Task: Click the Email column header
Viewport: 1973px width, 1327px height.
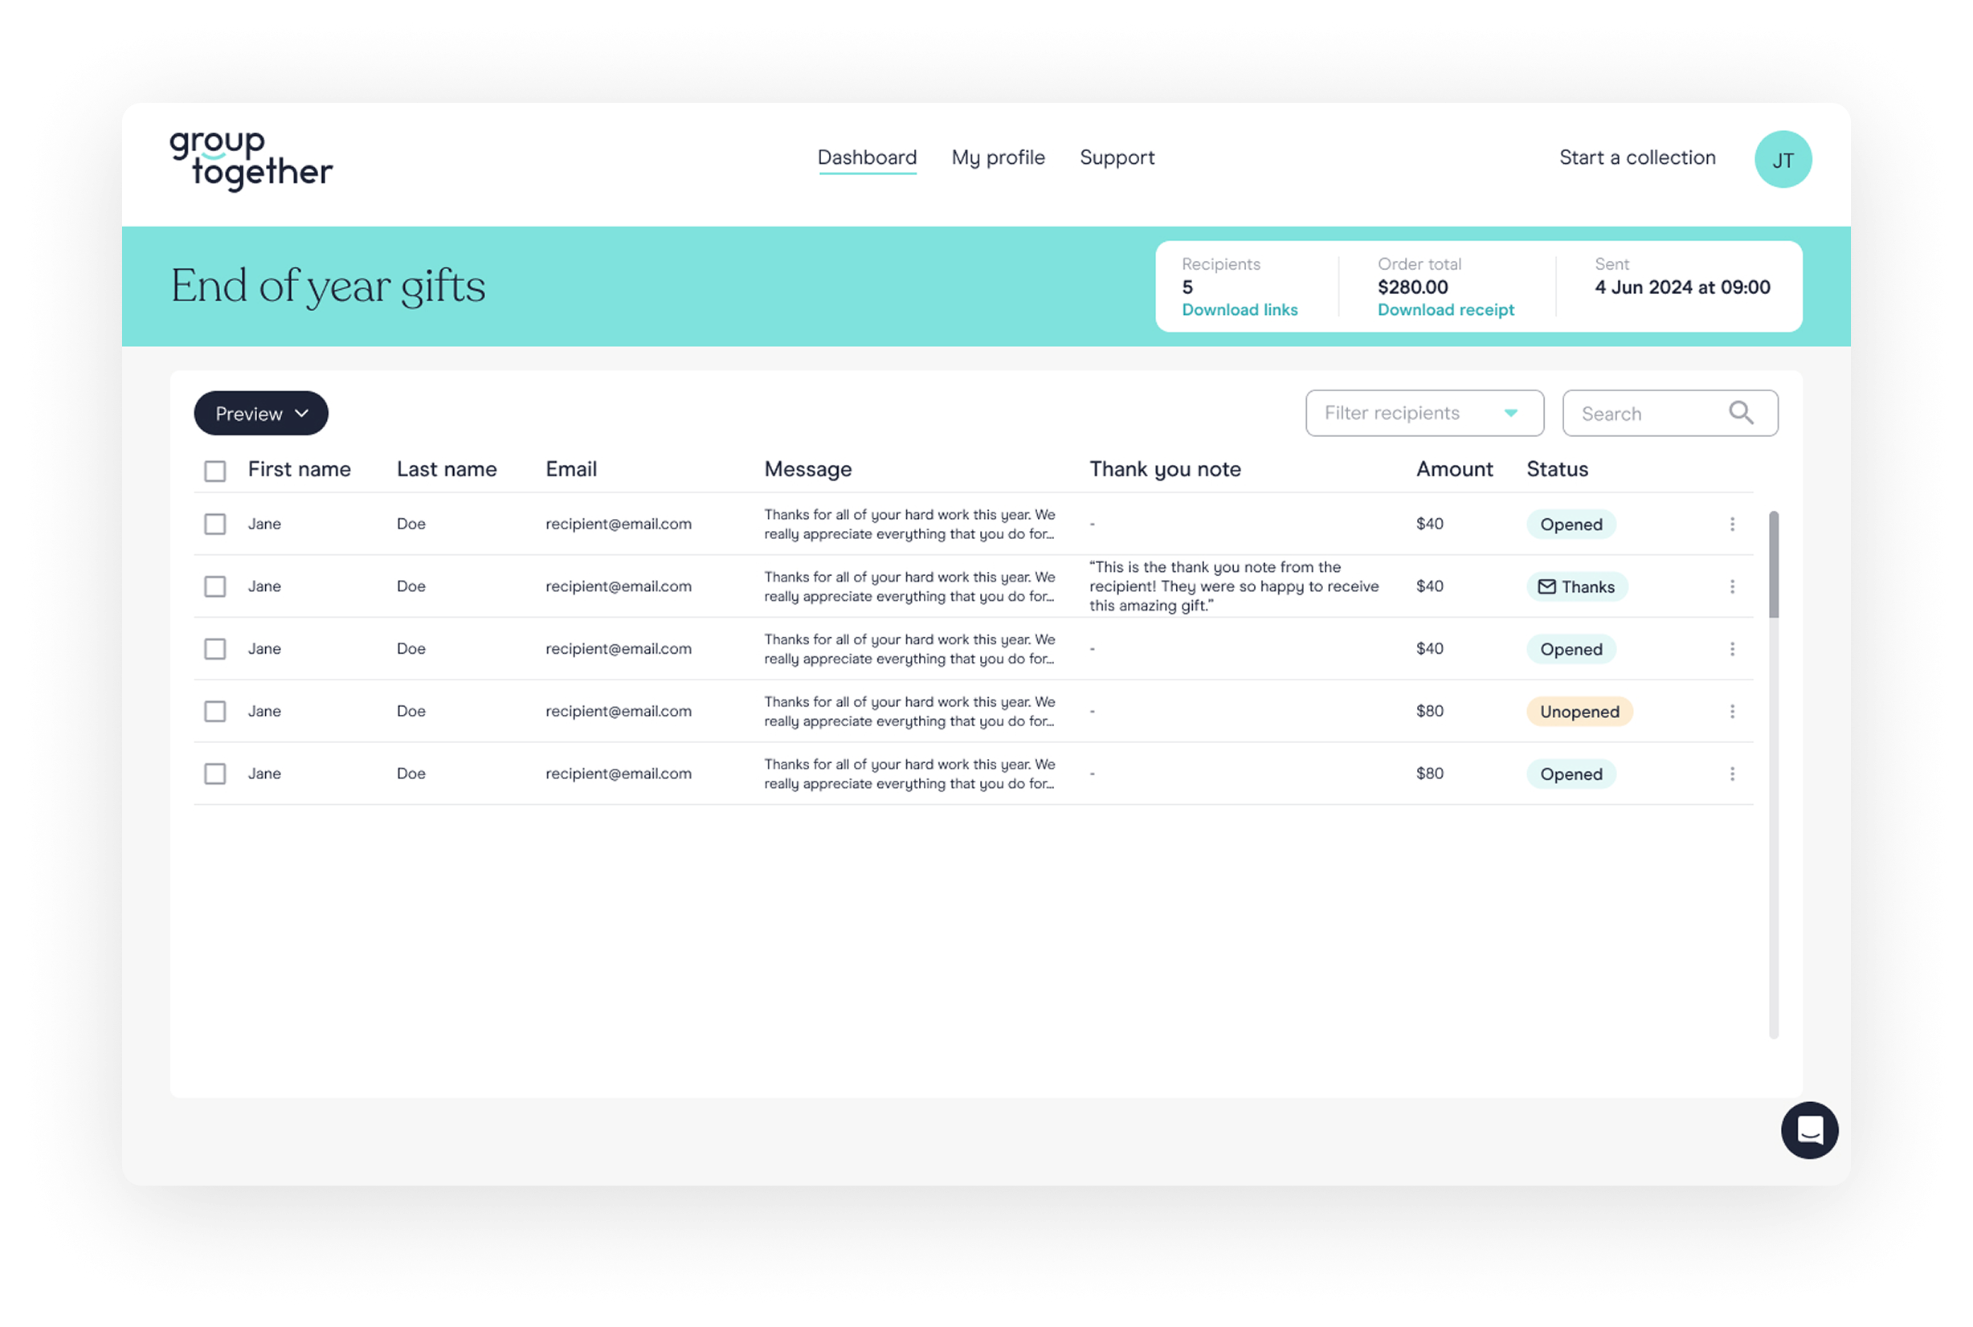Action: coord(570,470)
